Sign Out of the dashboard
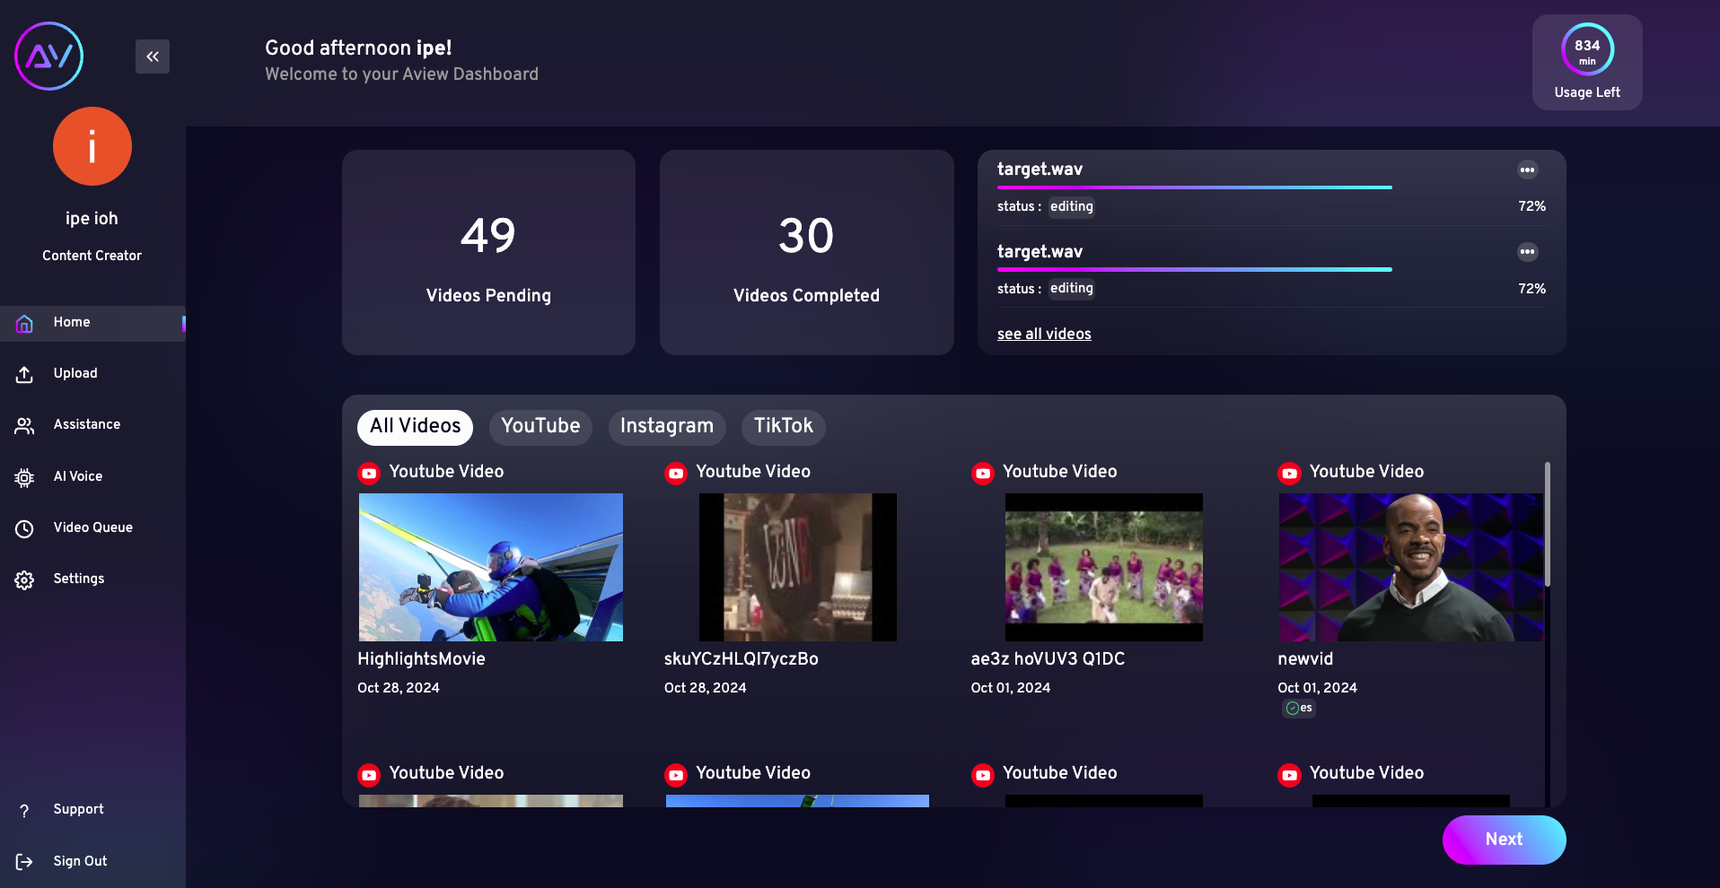The image size is (1720, 888). click(80, 861)
